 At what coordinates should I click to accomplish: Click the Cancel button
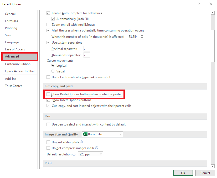(205, 173)
